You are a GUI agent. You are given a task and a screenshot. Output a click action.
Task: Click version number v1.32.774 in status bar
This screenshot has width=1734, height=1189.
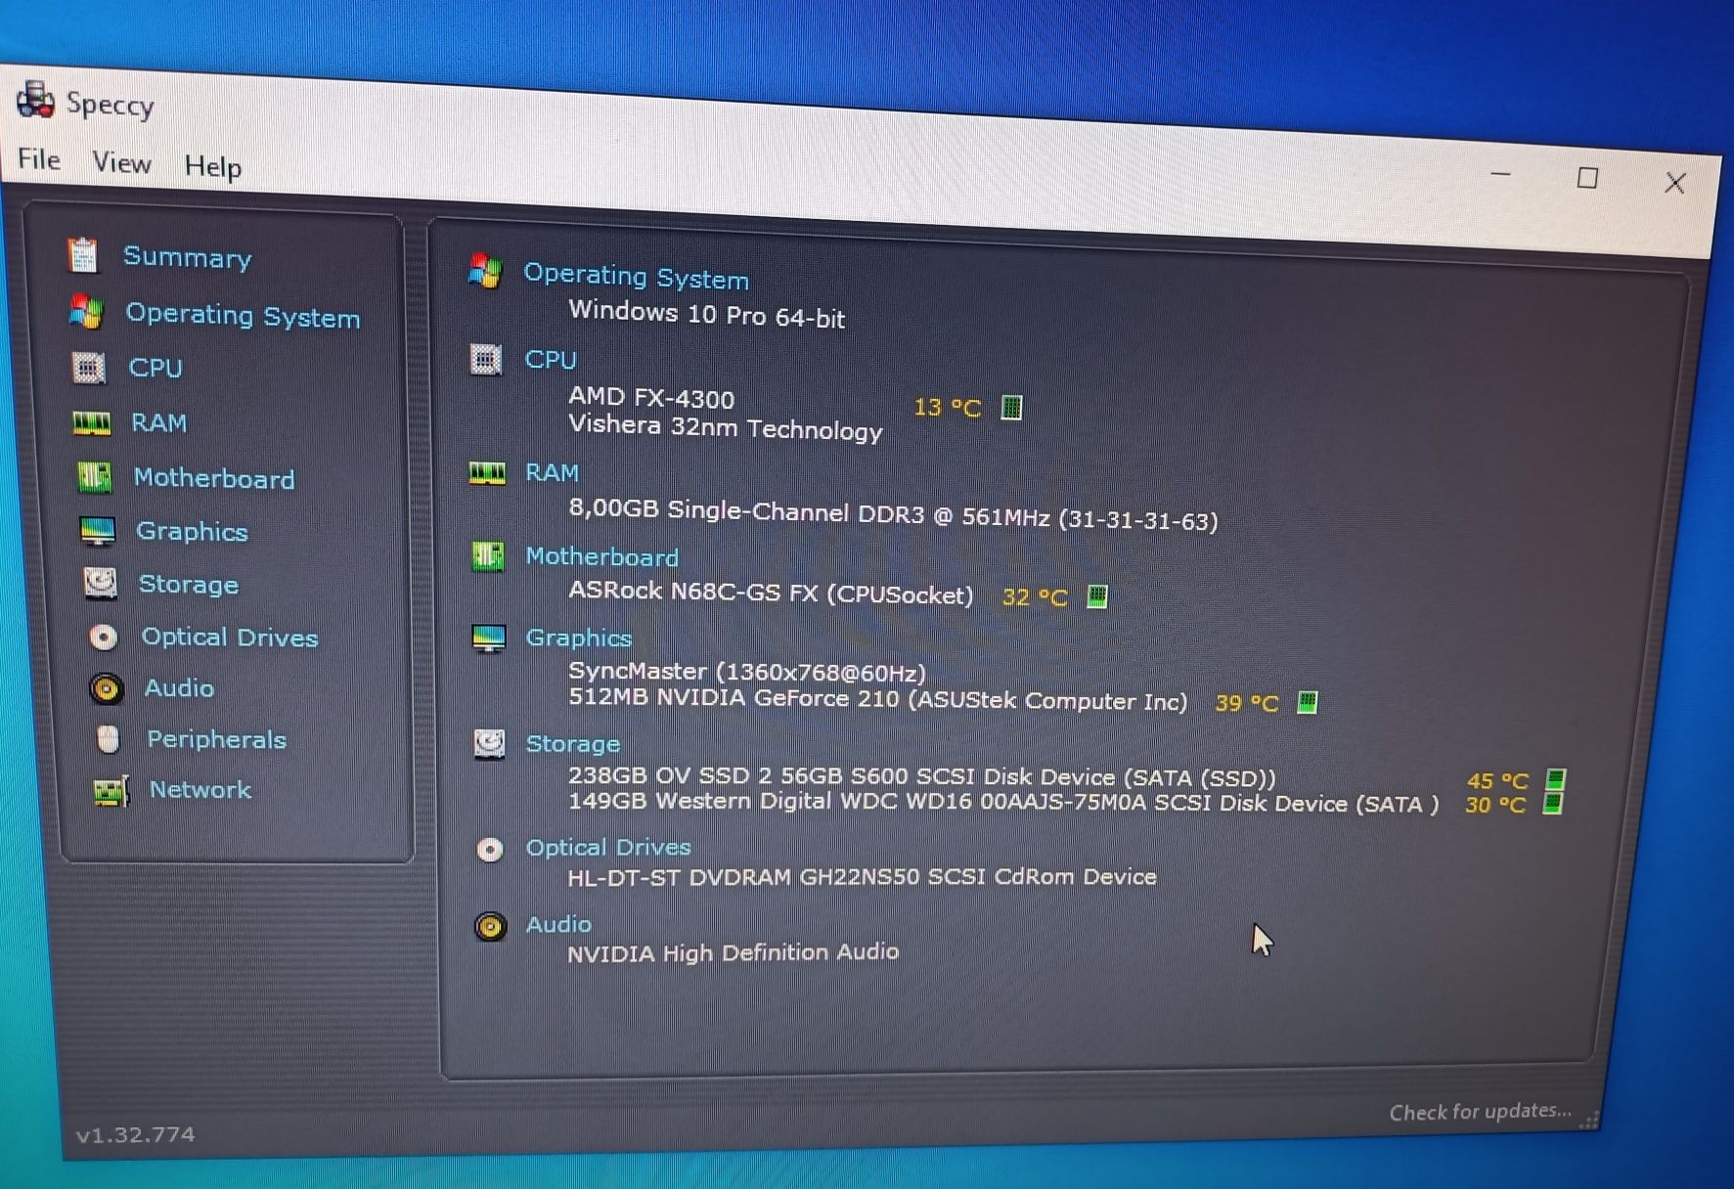pos(135,1134)
